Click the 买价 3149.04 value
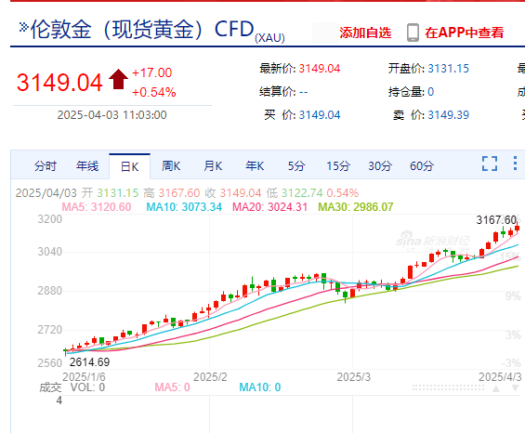This screenshot has height=433, width=525. 320,115
